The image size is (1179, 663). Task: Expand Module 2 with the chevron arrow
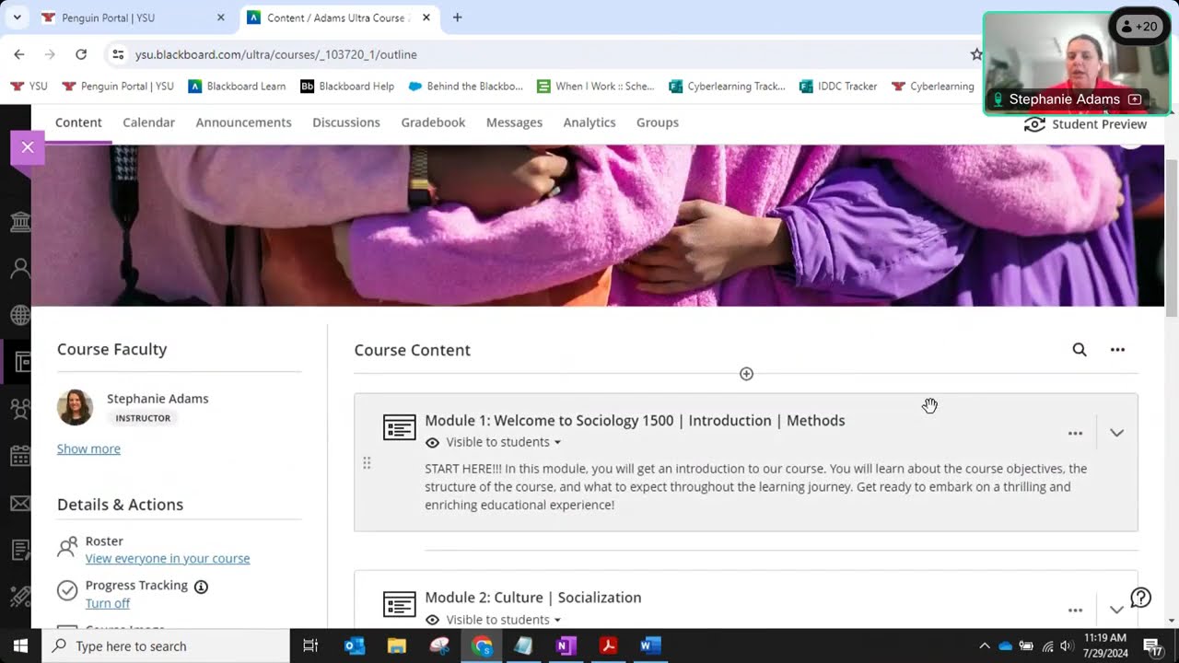point(1116,610)
